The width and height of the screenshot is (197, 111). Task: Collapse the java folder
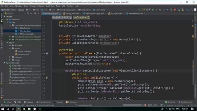[x=7, y=23]
